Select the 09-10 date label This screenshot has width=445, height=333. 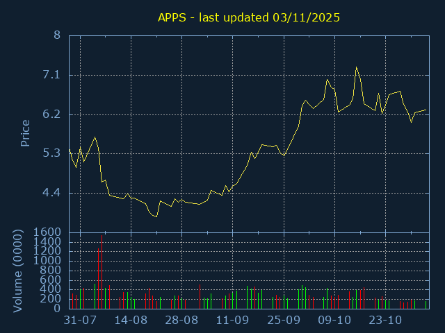click(x=334, y=321)
